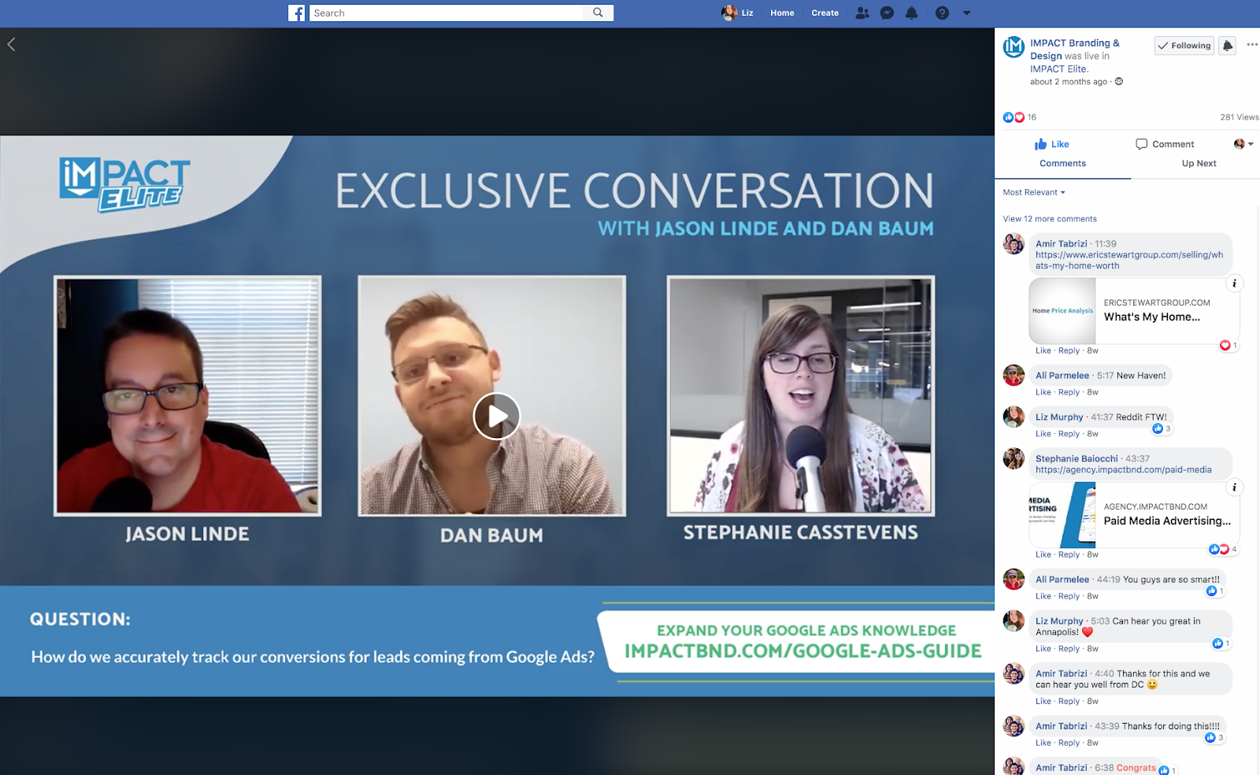Image resolution: width=1260 pixels, height=775 pixels.
Task: Open the Paid Media Advertising link preview
Action: [x=1134, y=514]
